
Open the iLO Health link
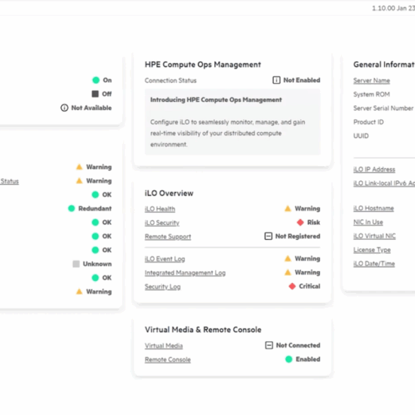click(160, 209)
